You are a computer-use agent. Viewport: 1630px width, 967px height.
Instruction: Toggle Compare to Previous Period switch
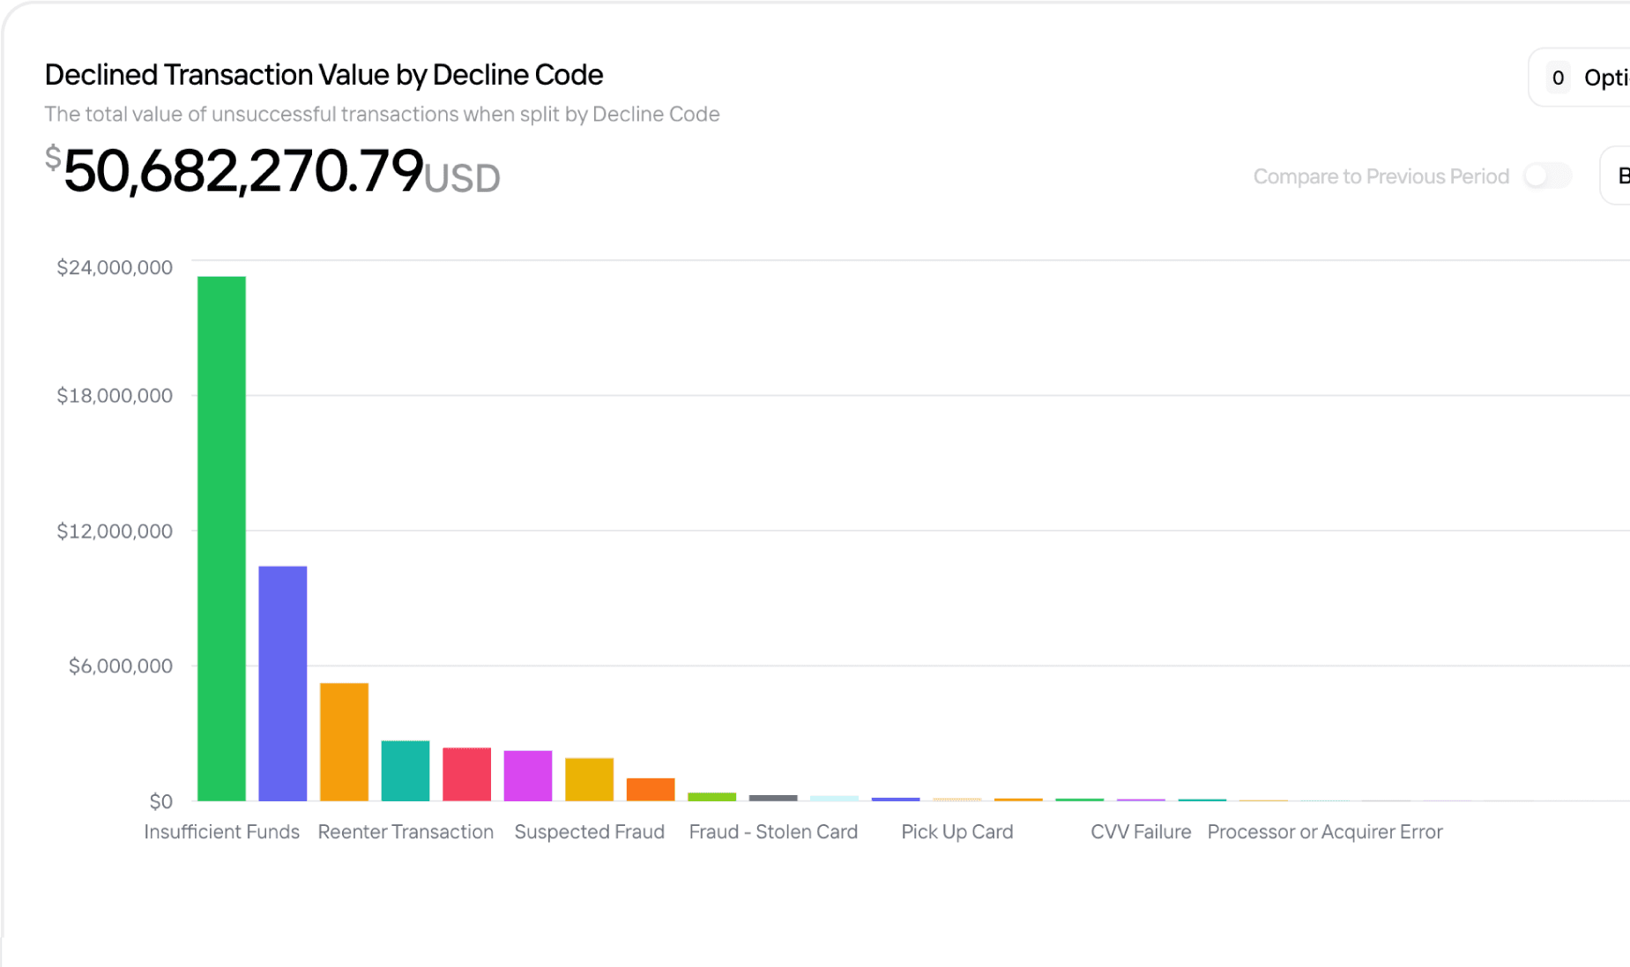pyautogui.click(x=1547, y=175)
